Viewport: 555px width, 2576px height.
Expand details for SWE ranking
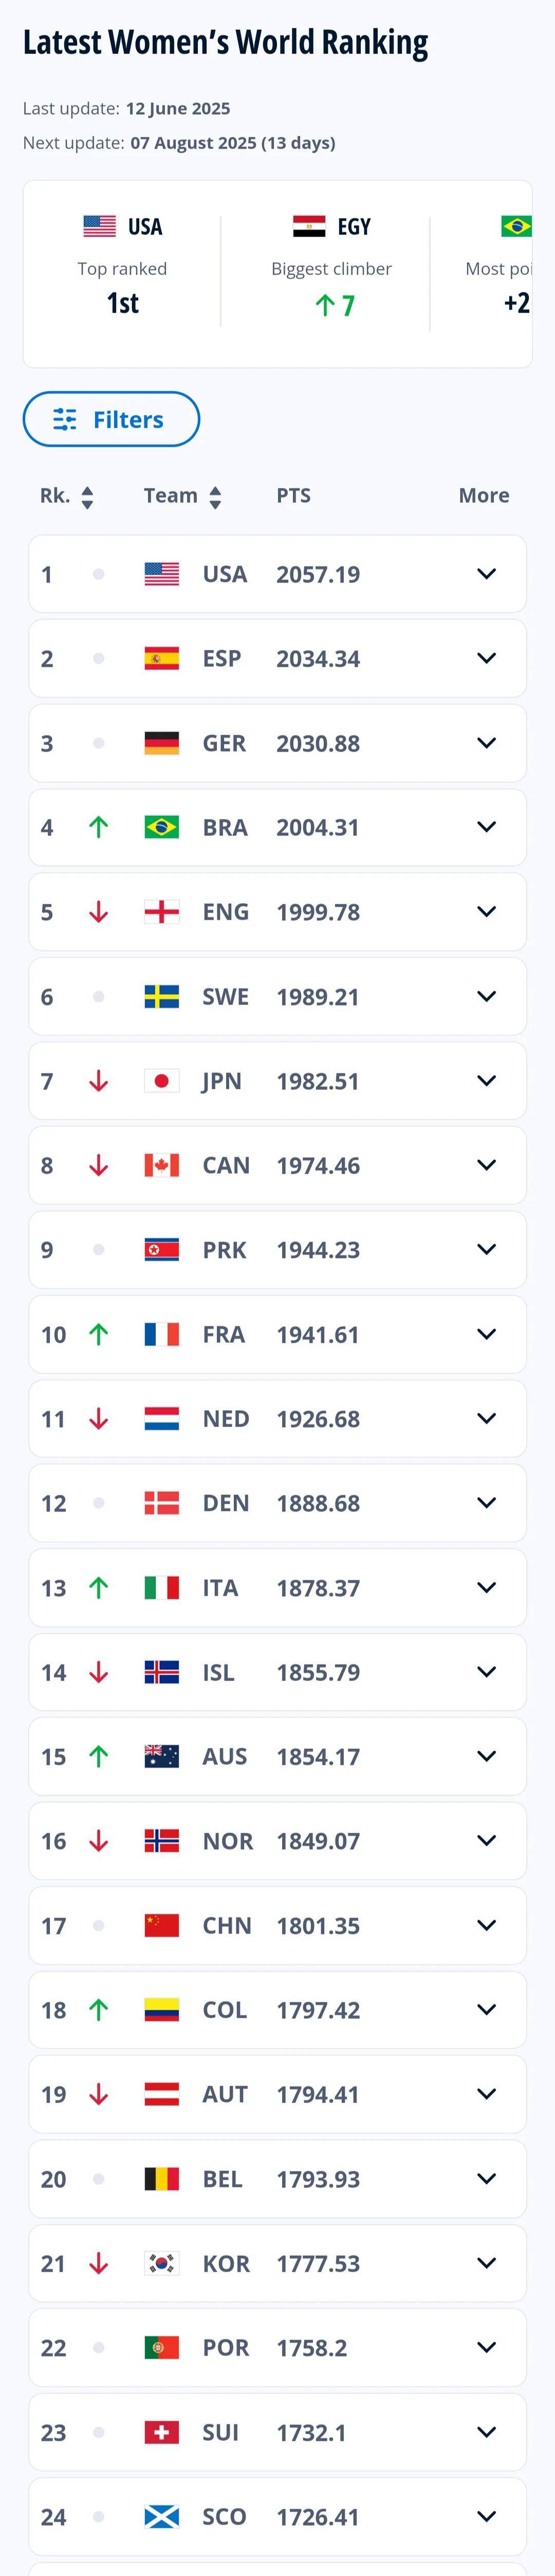tap(487, 996)
